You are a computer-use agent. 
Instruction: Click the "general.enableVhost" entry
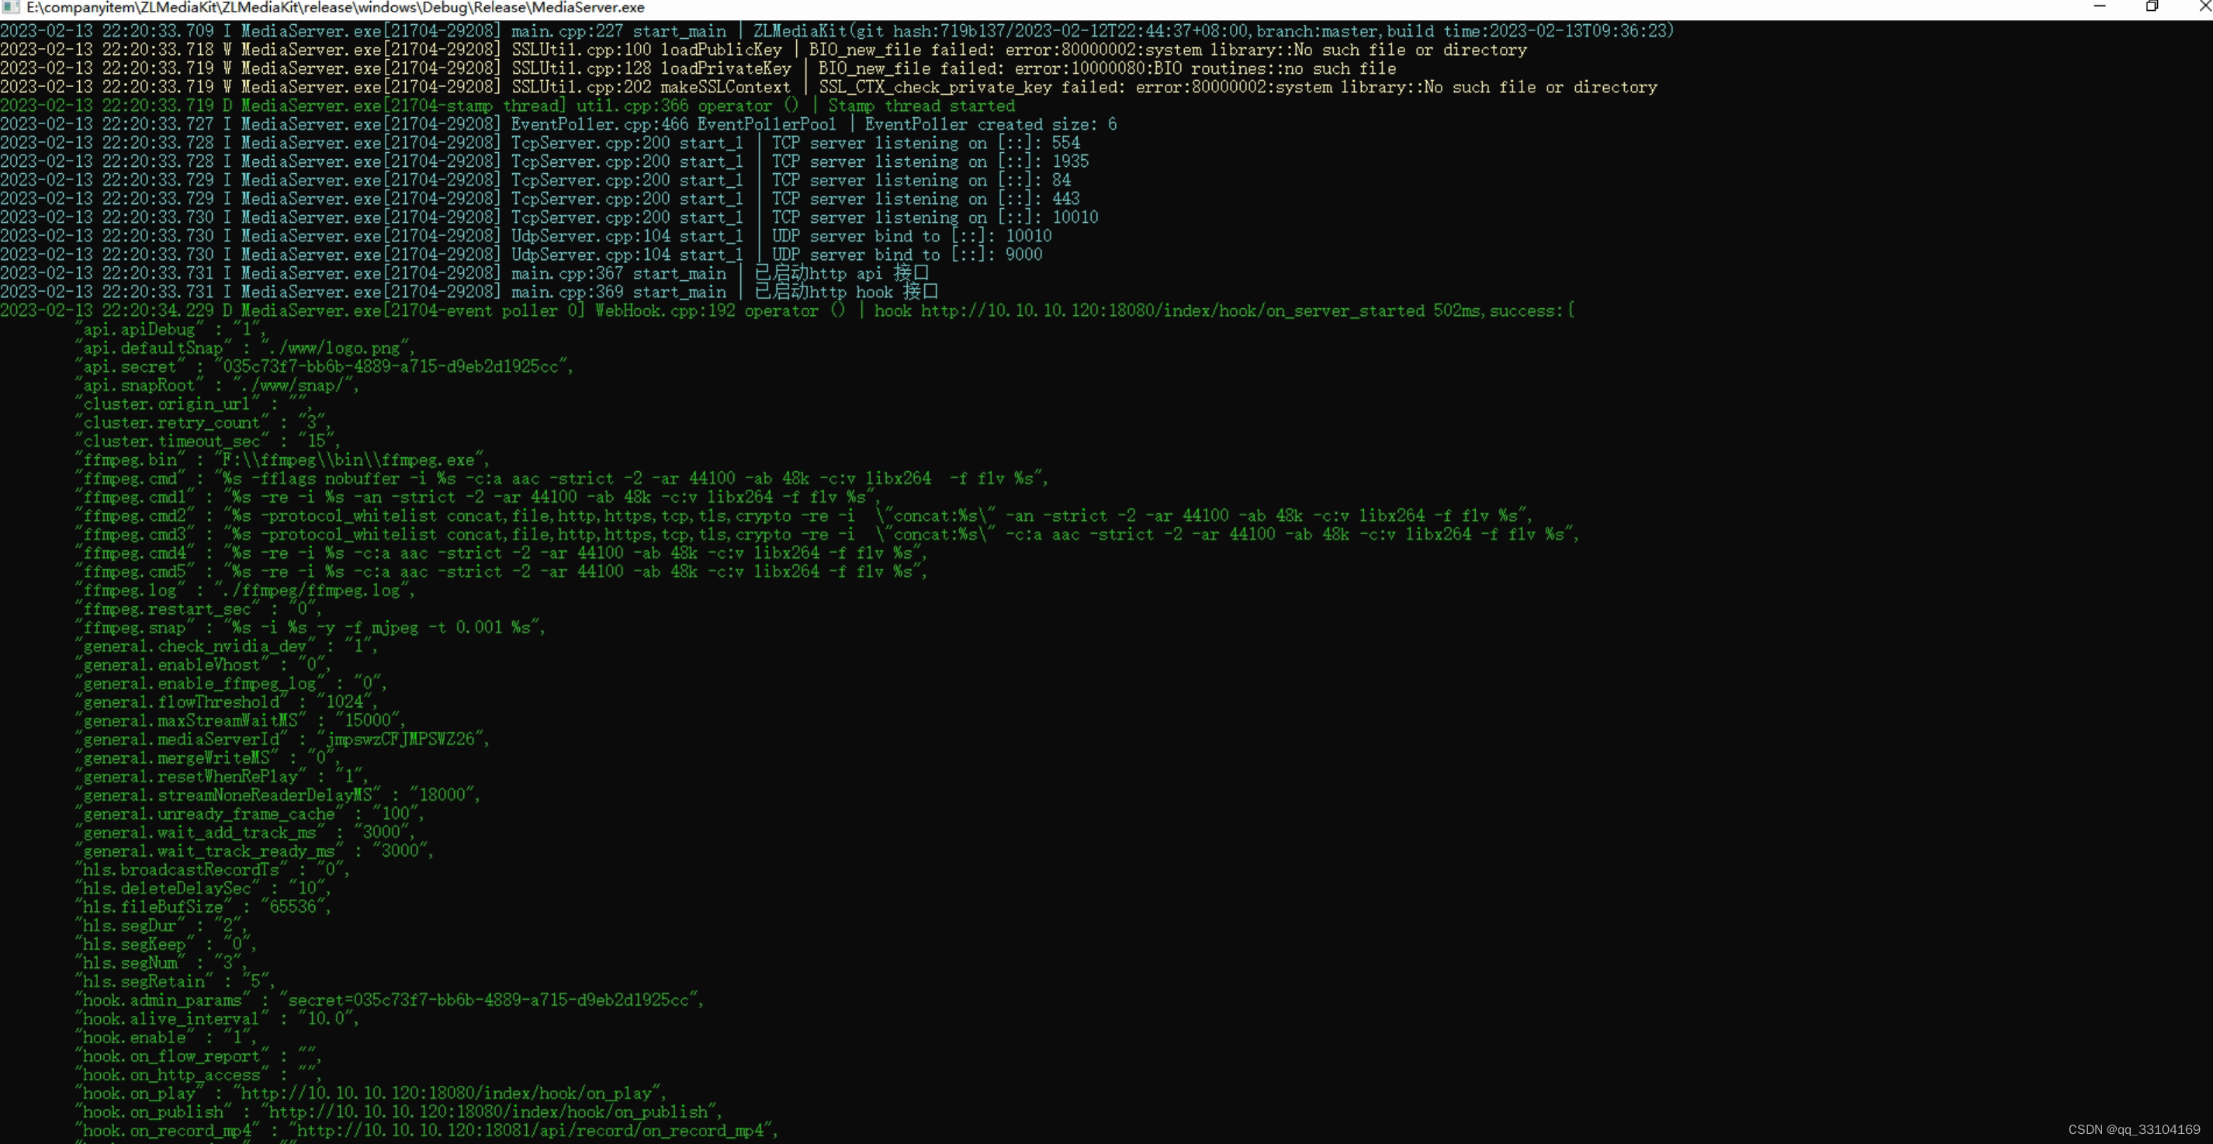pos(203,665)
